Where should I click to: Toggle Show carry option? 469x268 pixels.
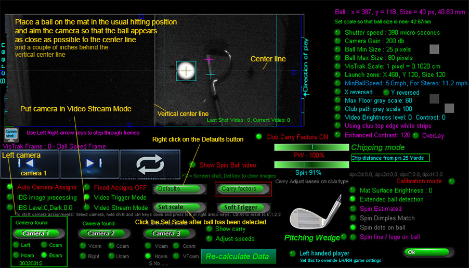[x=210, y=229]
